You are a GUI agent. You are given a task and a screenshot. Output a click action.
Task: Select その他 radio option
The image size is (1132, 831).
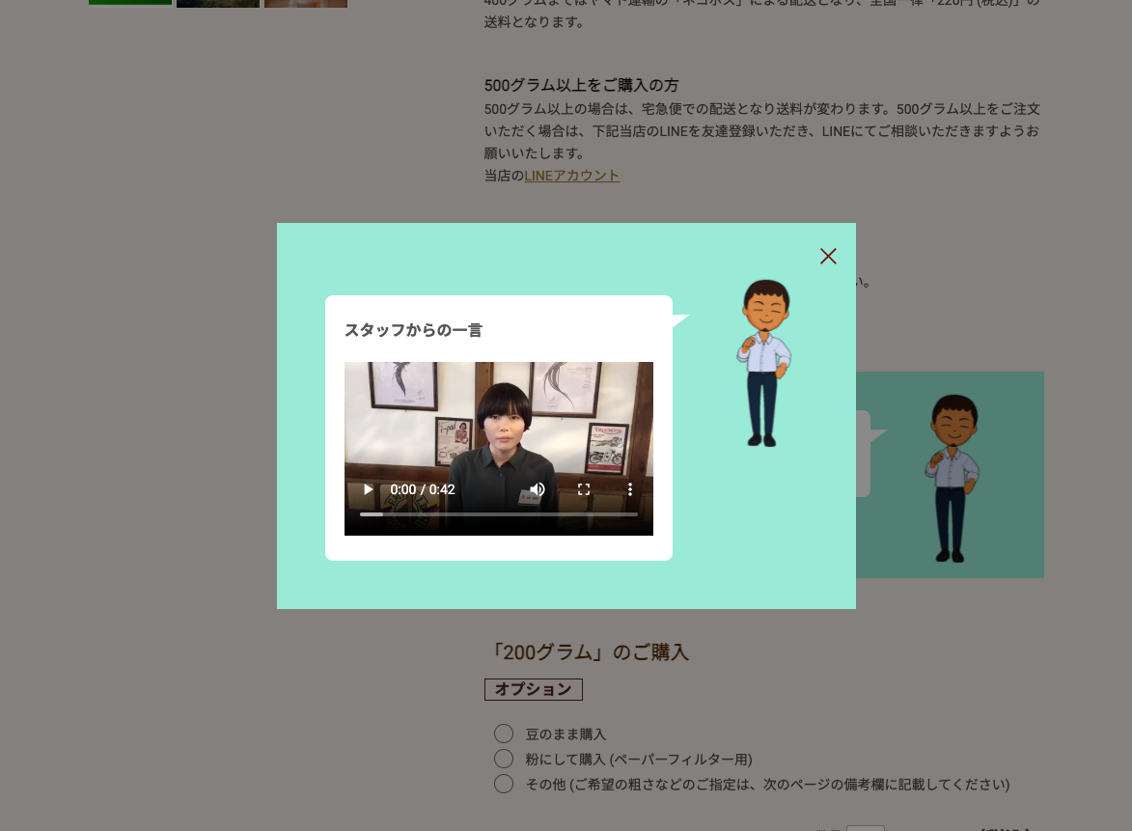pyautogui.click(x=503, y=784)
